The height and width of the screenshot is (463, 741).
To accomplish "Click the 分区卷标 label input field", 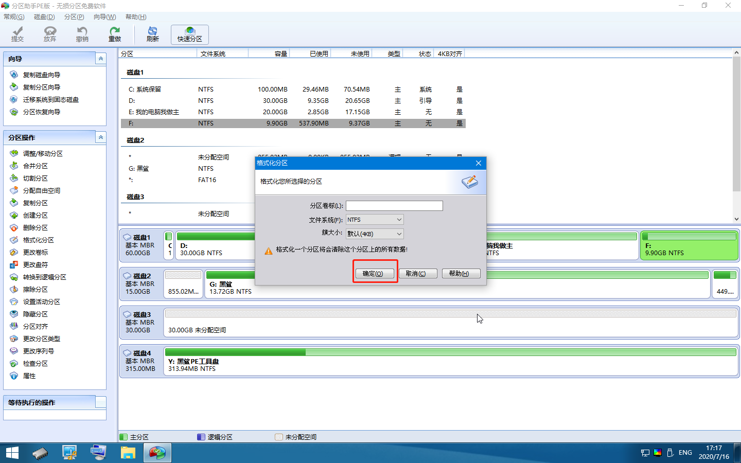I will [x=394, y=206].
